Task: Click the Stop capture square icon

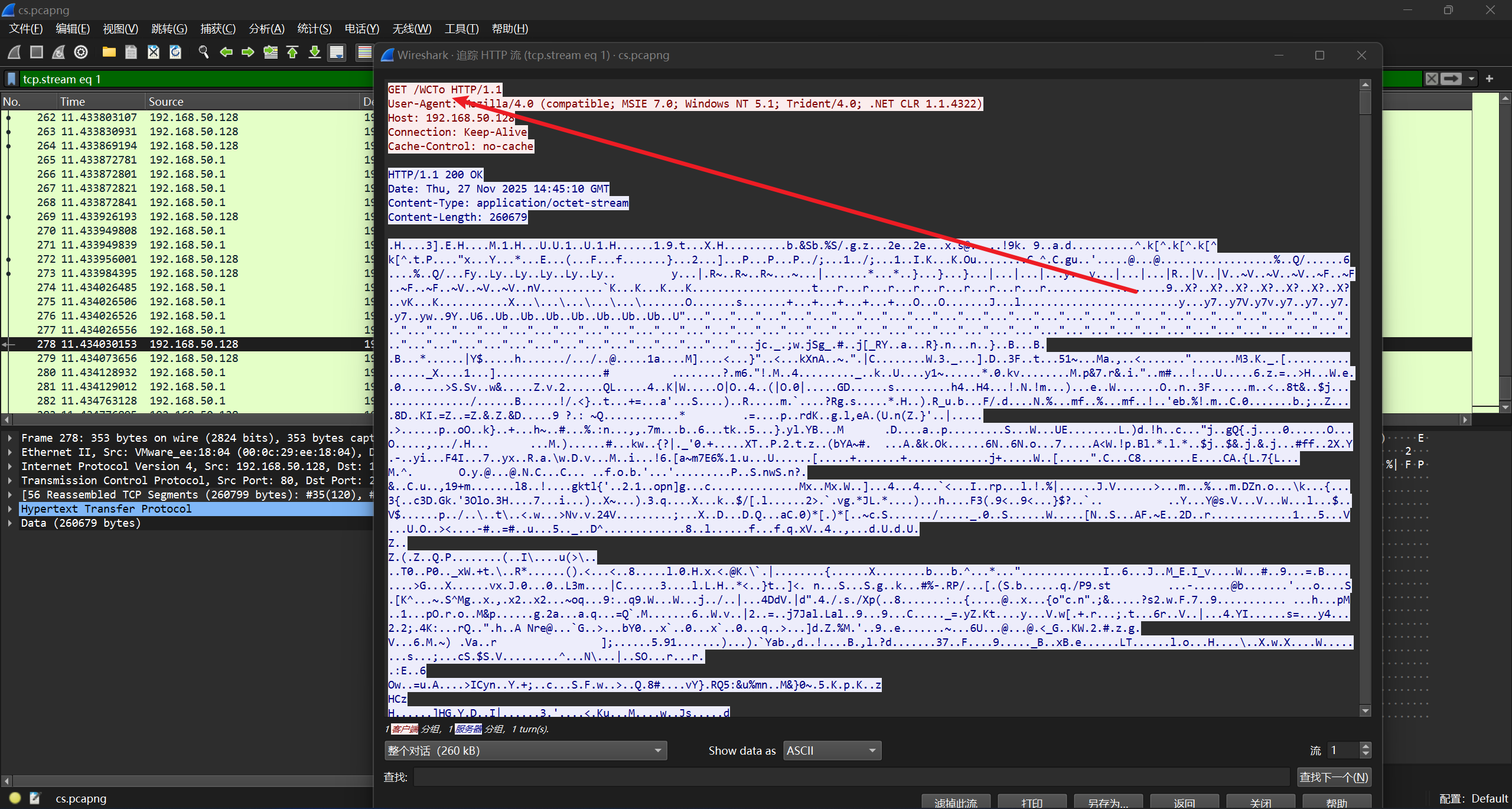Action: [37, 53]
